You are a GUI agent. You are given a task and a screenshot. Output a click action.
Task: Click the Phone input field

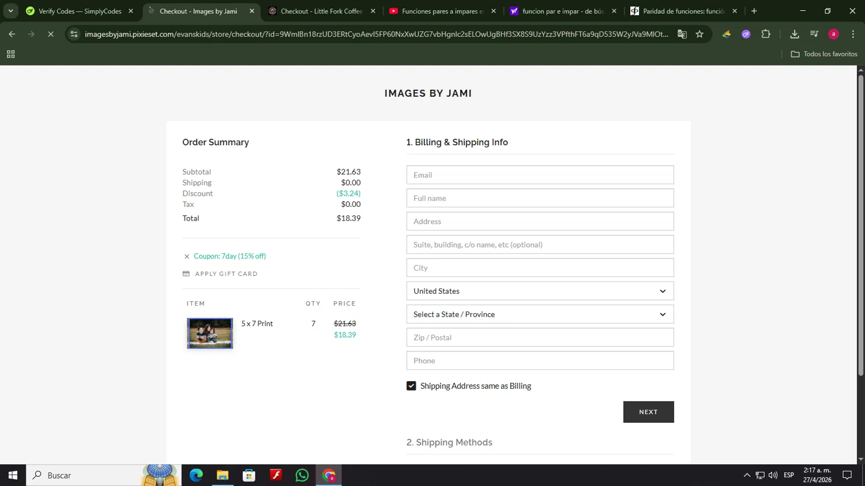coord(540,360)
